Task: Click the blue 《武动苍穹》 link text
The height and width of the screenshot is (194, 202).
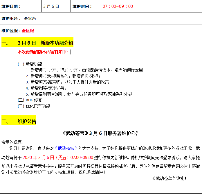Action: pos(66,148)
